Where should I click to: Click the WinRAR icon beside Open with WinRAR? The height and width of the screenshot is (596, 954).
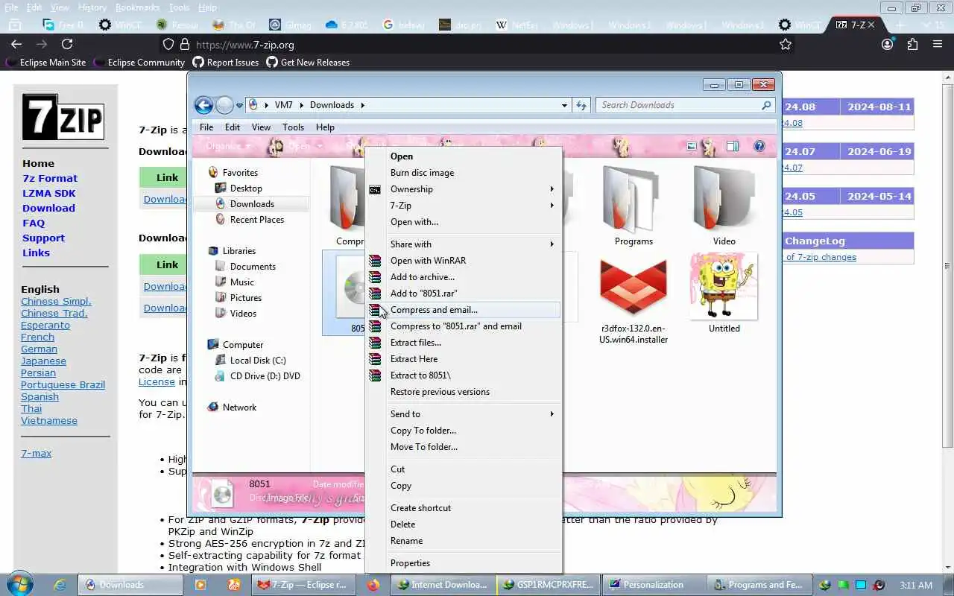click(x=375, y=261)
